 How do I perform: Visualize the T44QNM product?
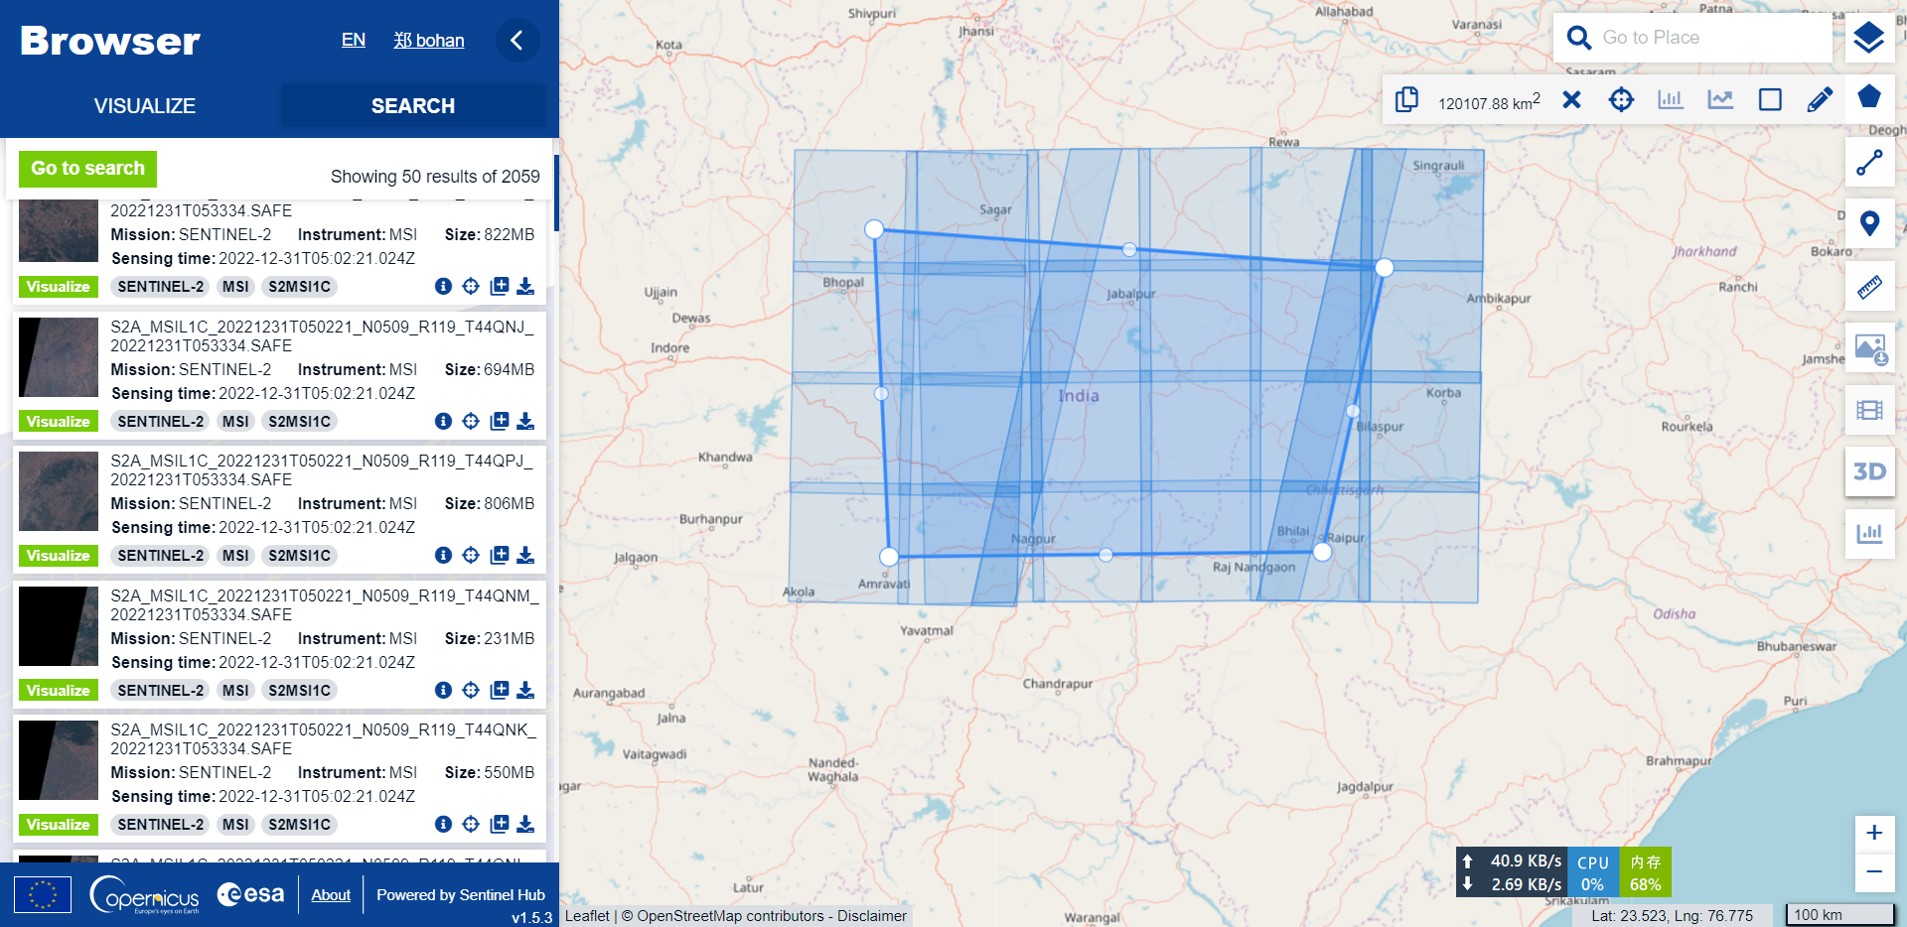59,691
